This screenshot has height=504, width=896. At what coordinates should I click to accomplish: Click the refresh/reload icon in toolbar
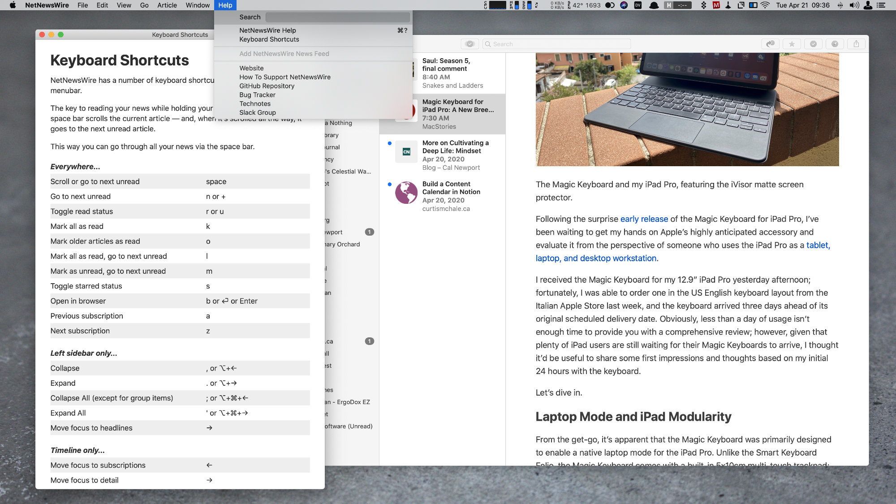(769, 44)
